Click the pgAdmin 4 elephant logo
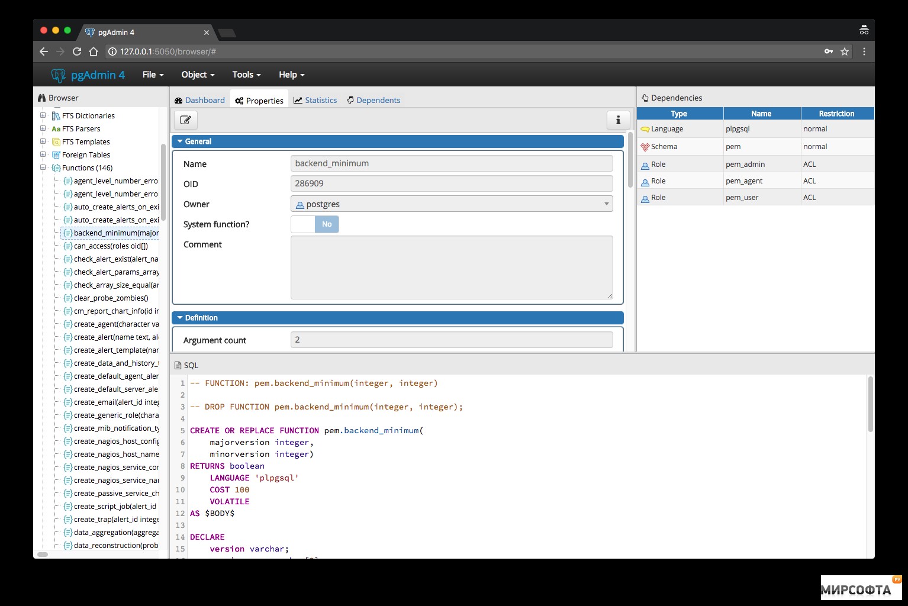The width and height of the screenshot is (908, 606). [x=59, y=75]
